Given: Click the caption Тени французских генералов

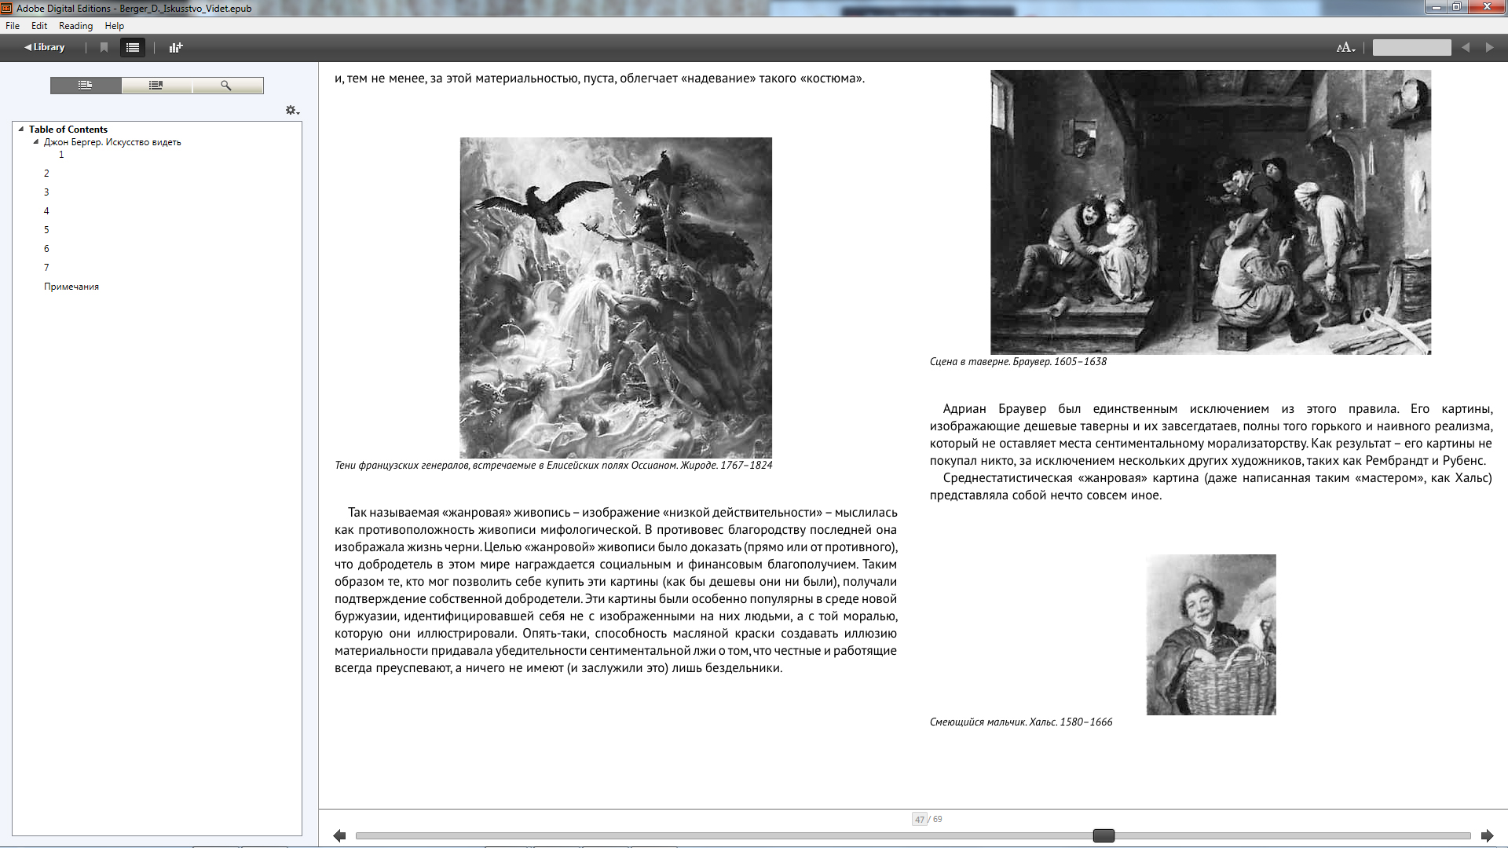Looking at the screenshot, I should [x=554, y=466].
